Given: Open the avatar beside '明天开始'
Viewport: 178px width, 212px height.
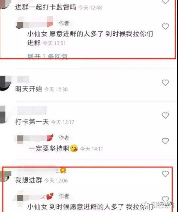Looking at the screenshot, I should 5,83.
